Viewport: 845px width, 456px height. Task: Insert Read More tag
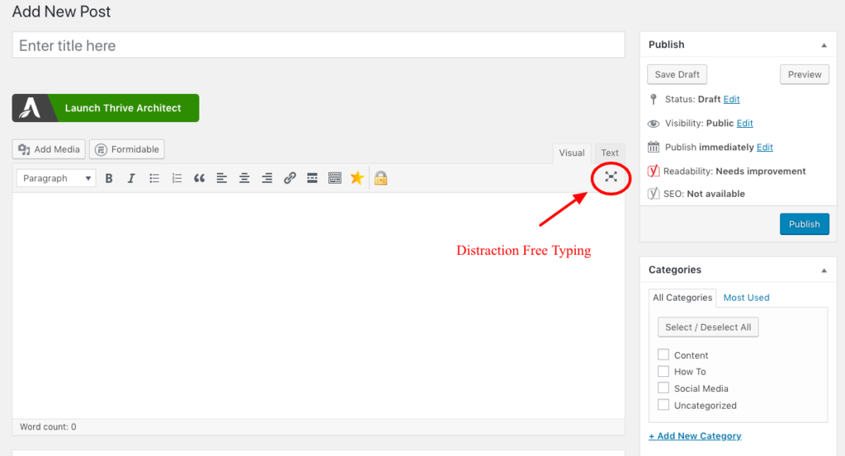tap(312, 178)
